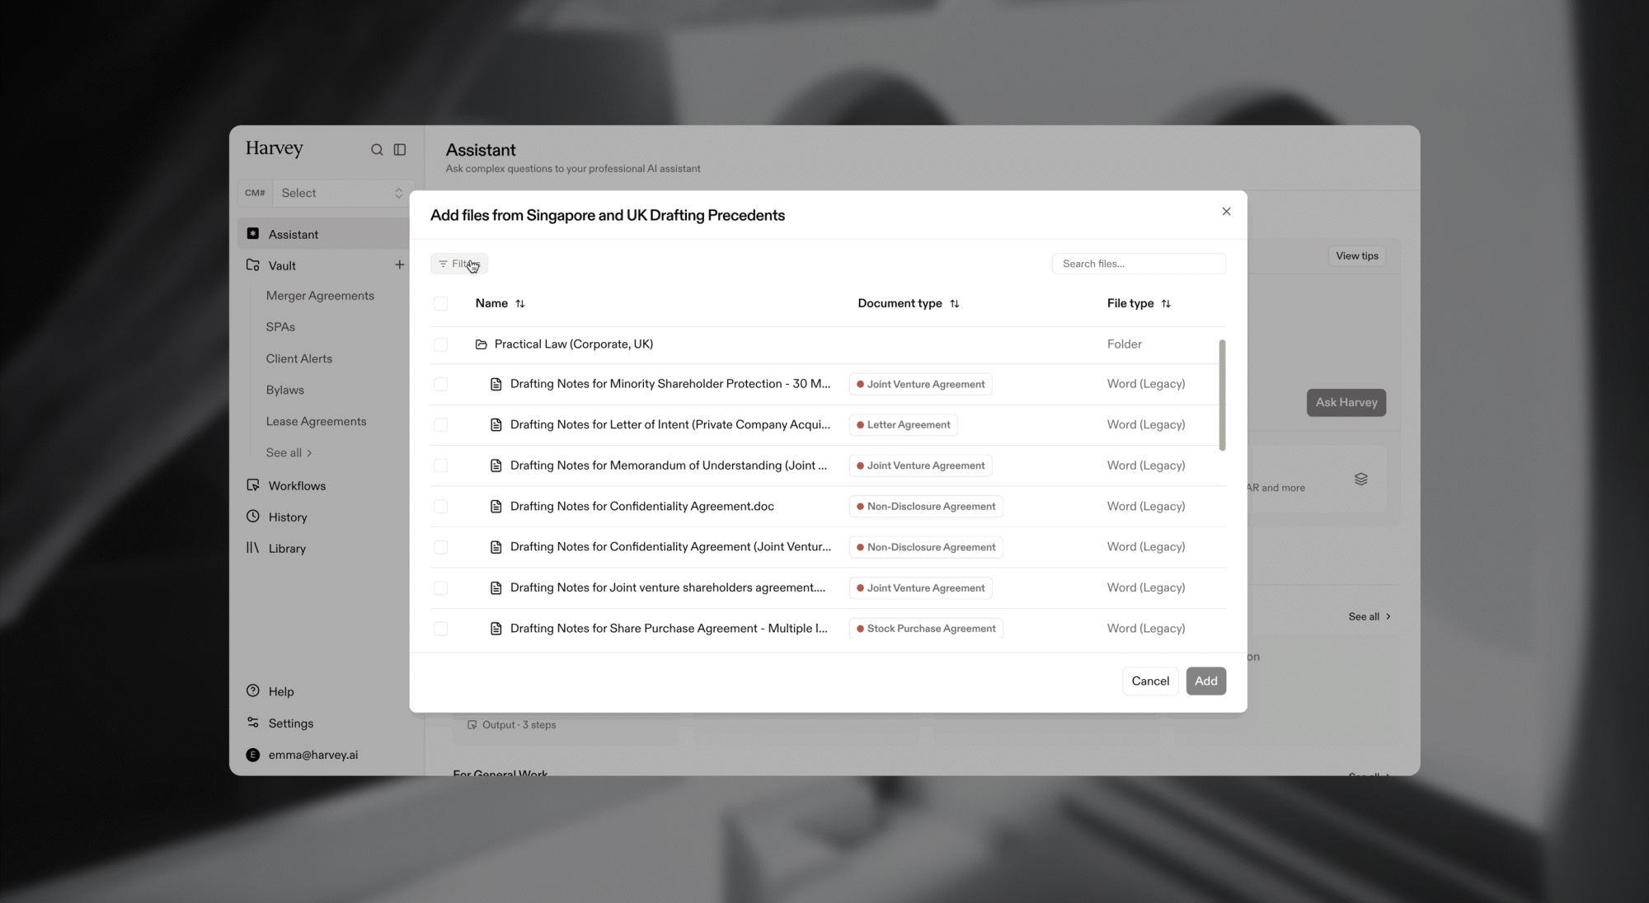Sort by Document type arrows icon
The image size is (1649, 903).
click(x=955, y=304)
